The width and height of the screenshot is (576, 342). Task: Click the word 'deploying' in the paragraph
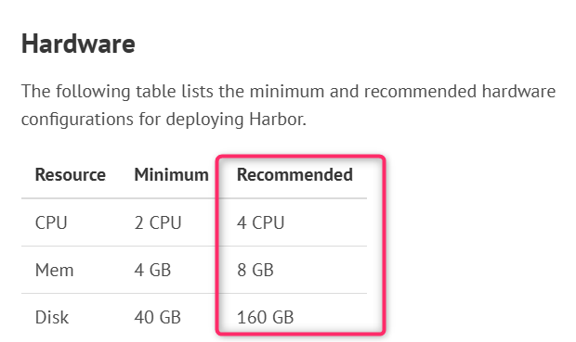[204, 120]
